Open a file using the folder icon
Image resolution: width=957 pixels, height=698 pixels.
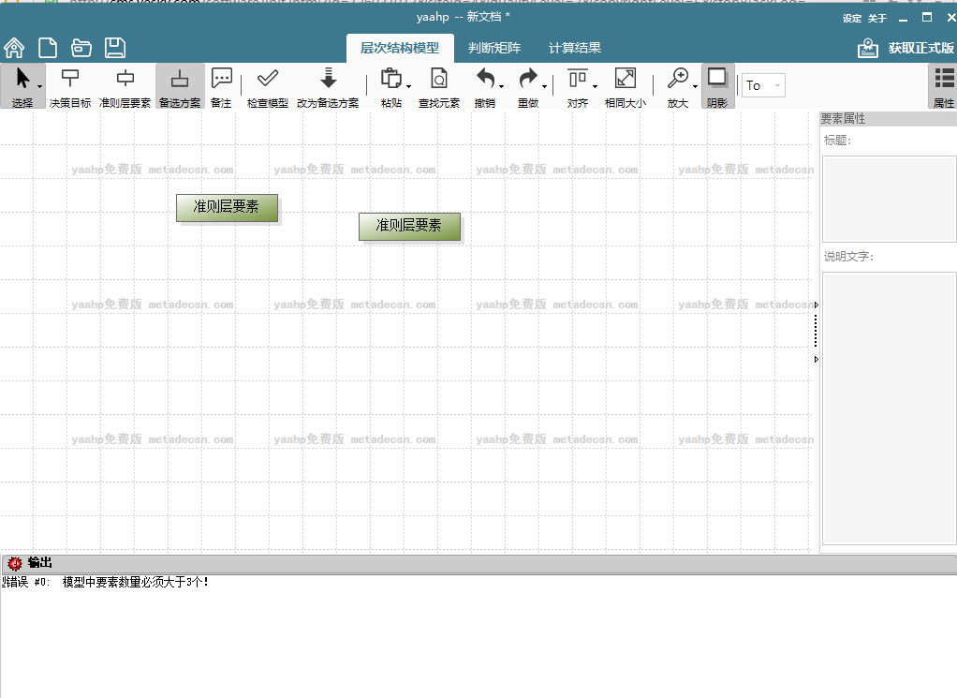[x=81, y=48]
